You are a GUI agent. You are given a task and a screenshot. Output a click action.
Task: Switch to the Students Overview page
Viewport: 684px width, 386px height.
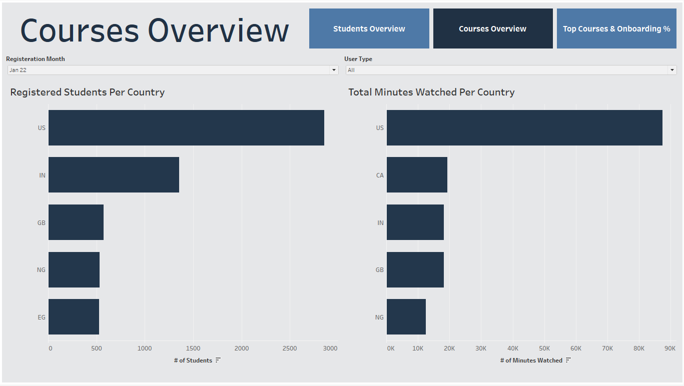point(369,28)
